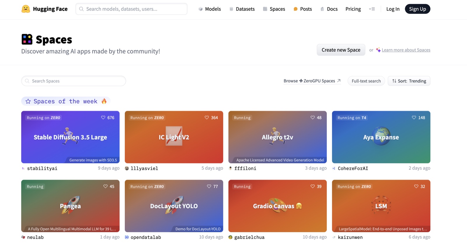The image size is (467, 252).
Task: Expand the more navigation menu icon
Action: [372, 9]
